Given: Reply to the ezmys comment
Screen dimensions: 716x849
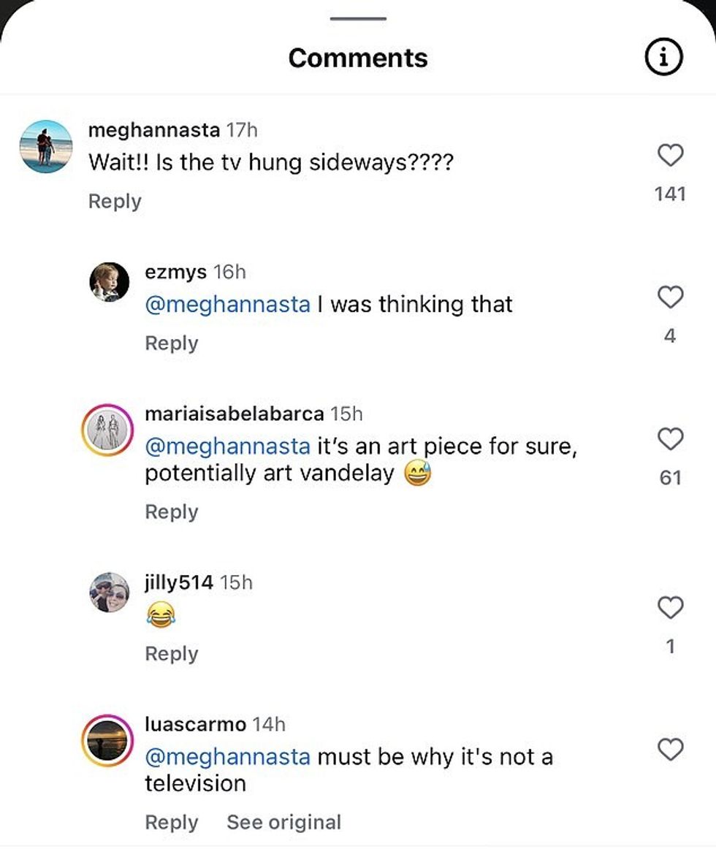Looking at the screenshot, I should [172, 343].
